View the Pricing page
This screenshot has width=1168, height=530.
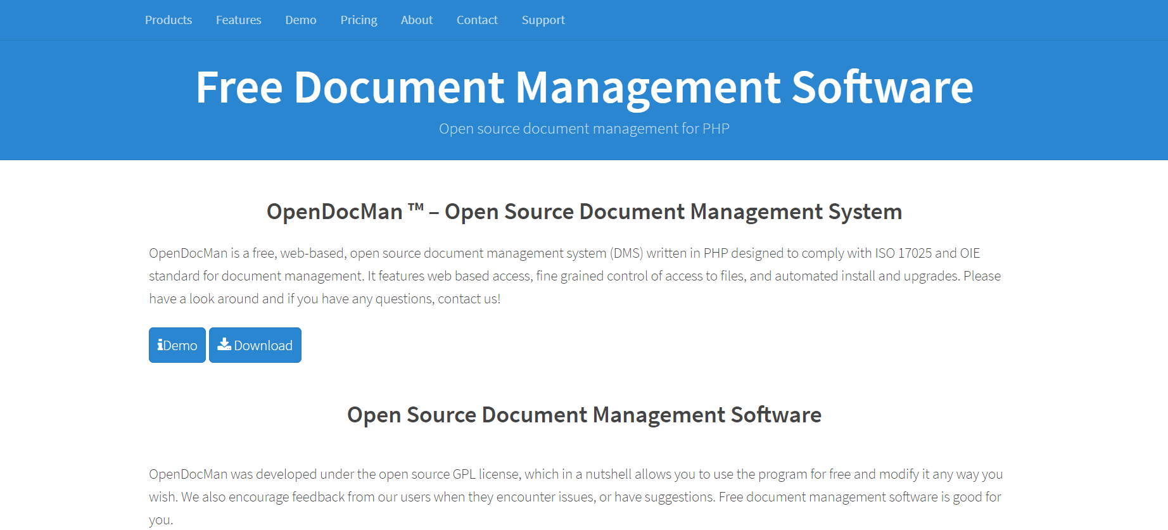[359, 20]
